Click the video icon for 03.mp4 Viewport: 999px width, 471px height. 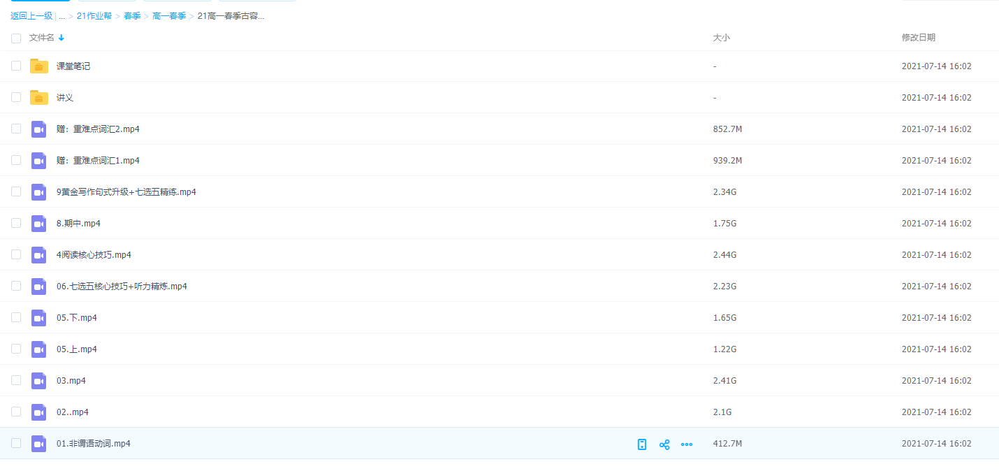39,381
